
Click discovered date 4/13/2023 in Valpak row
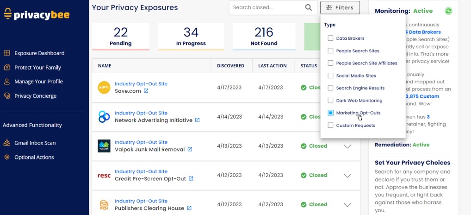click(x=229, y=146)
